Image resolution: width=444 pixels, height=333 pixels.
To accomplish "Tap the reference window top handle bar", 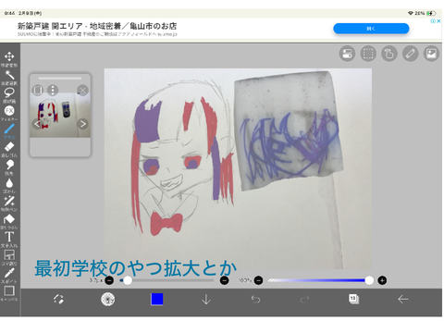I will point(60,79).
